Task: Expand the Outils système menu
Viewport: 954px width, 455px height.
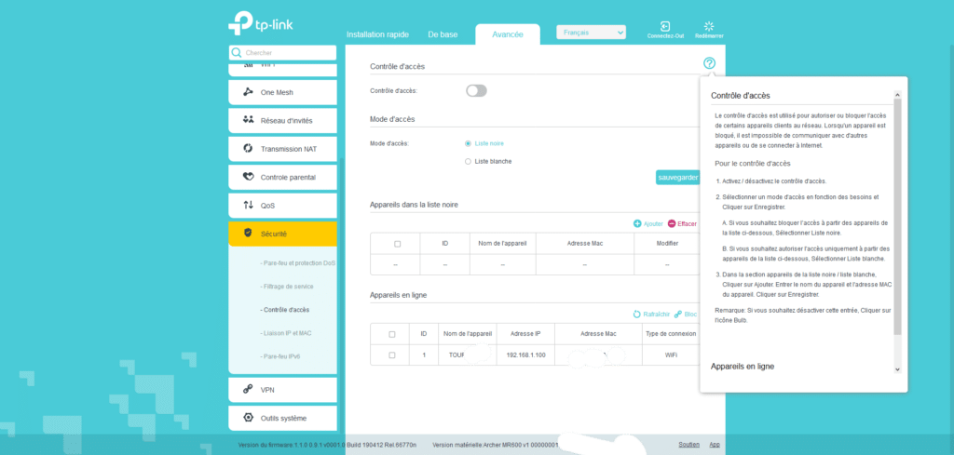Action: tap(282, 418)
